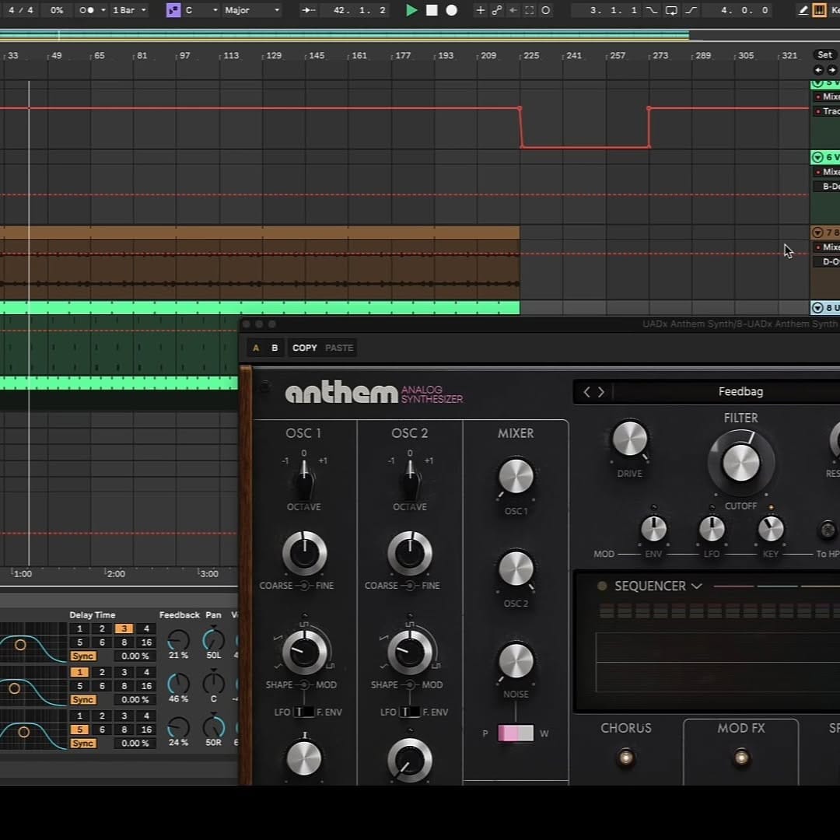
Task: Collapse track 7 with its fold triangle
Action: point(817,232)
